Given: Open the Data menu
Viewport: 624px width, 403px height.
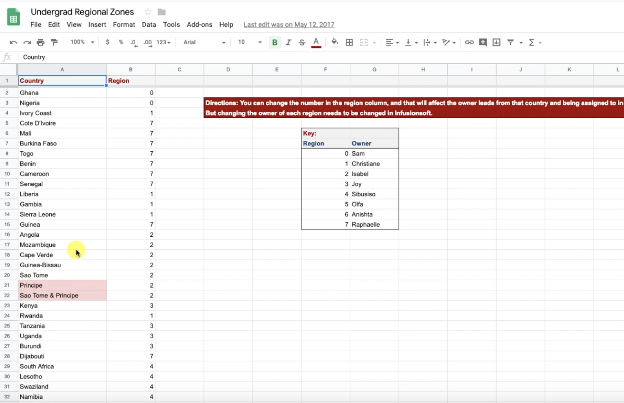Looking at the screenshot, I should pos(149,24).
